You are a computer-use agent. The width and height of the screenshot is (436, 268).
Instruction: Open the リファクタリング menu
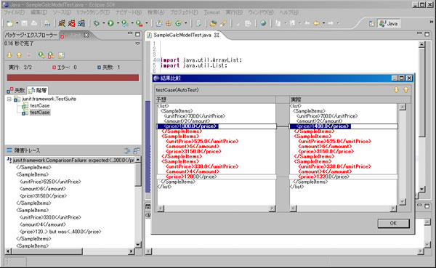pyautogui.click(x=93, y=12)
